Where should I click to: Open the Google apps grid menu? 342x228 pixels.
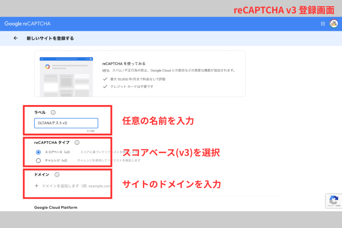click(323, 24)
